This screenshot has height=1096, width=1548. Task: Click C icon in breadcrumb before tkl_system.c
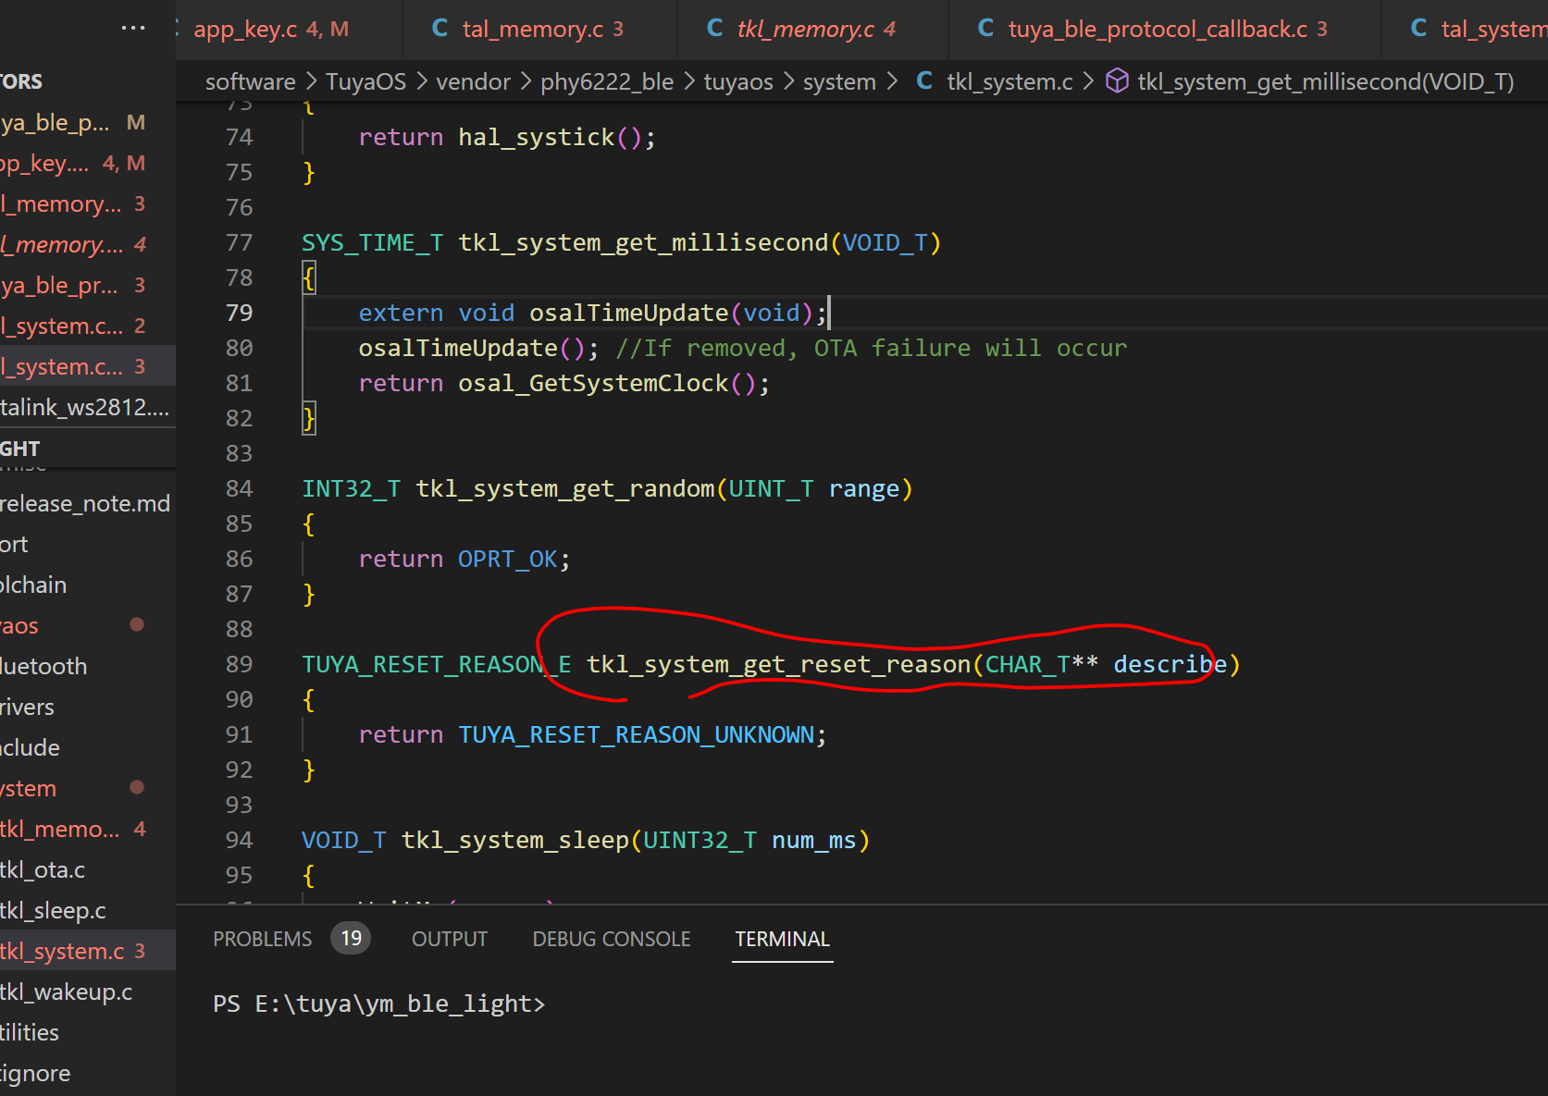click(x=924, y=81)
